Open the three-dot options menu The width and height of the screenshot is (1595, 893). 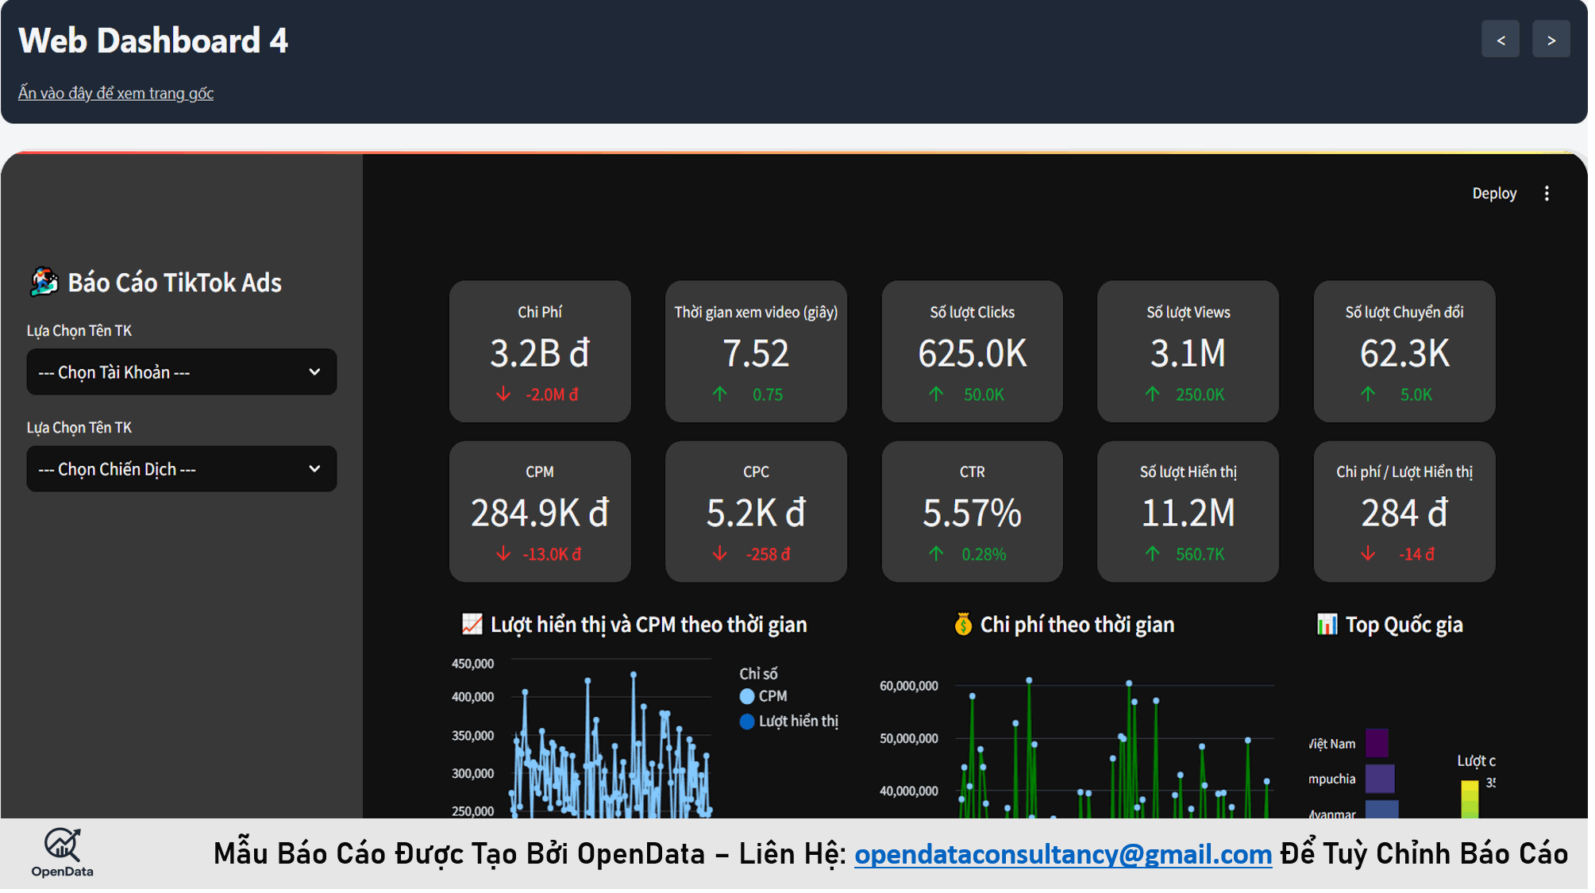1546,194
